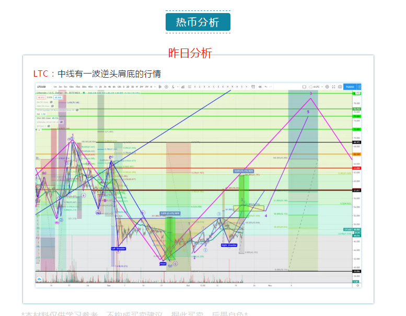Click the red sell price box 48.812
The width and height of the screenshot is (406, 316).
[41, 98]
